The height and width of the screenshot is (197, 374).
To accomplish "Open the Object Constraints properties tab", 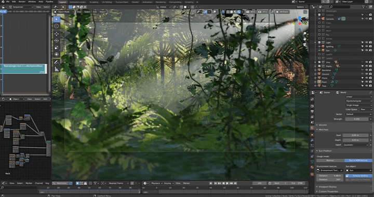I will coord(312,157).
